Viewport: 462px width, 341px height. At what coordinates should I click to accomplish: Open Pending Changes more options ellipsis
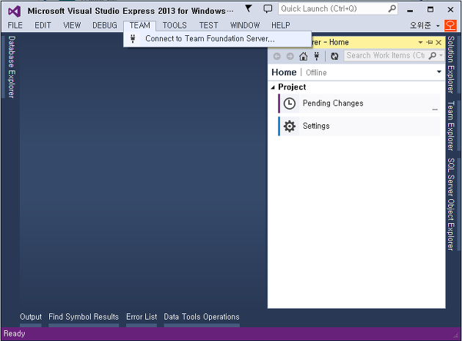coord(435,109)
